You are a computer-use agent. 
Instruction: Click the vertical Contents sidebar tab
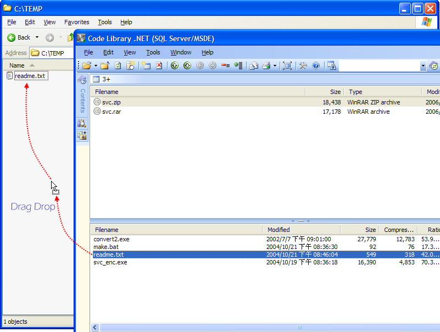(x=82, y=101)
